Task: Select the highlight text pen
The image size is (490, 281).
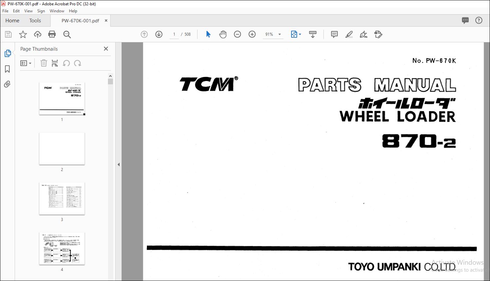Action: coord(349,34)
